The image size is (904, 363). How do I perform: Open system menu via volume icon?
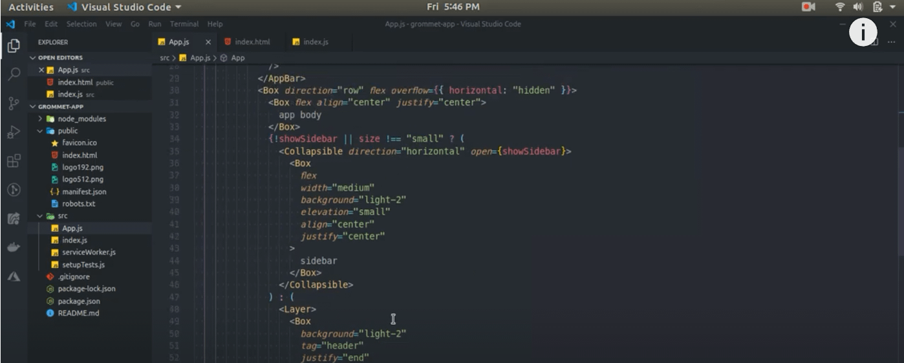pyautogui.click(x=858, y=7)
